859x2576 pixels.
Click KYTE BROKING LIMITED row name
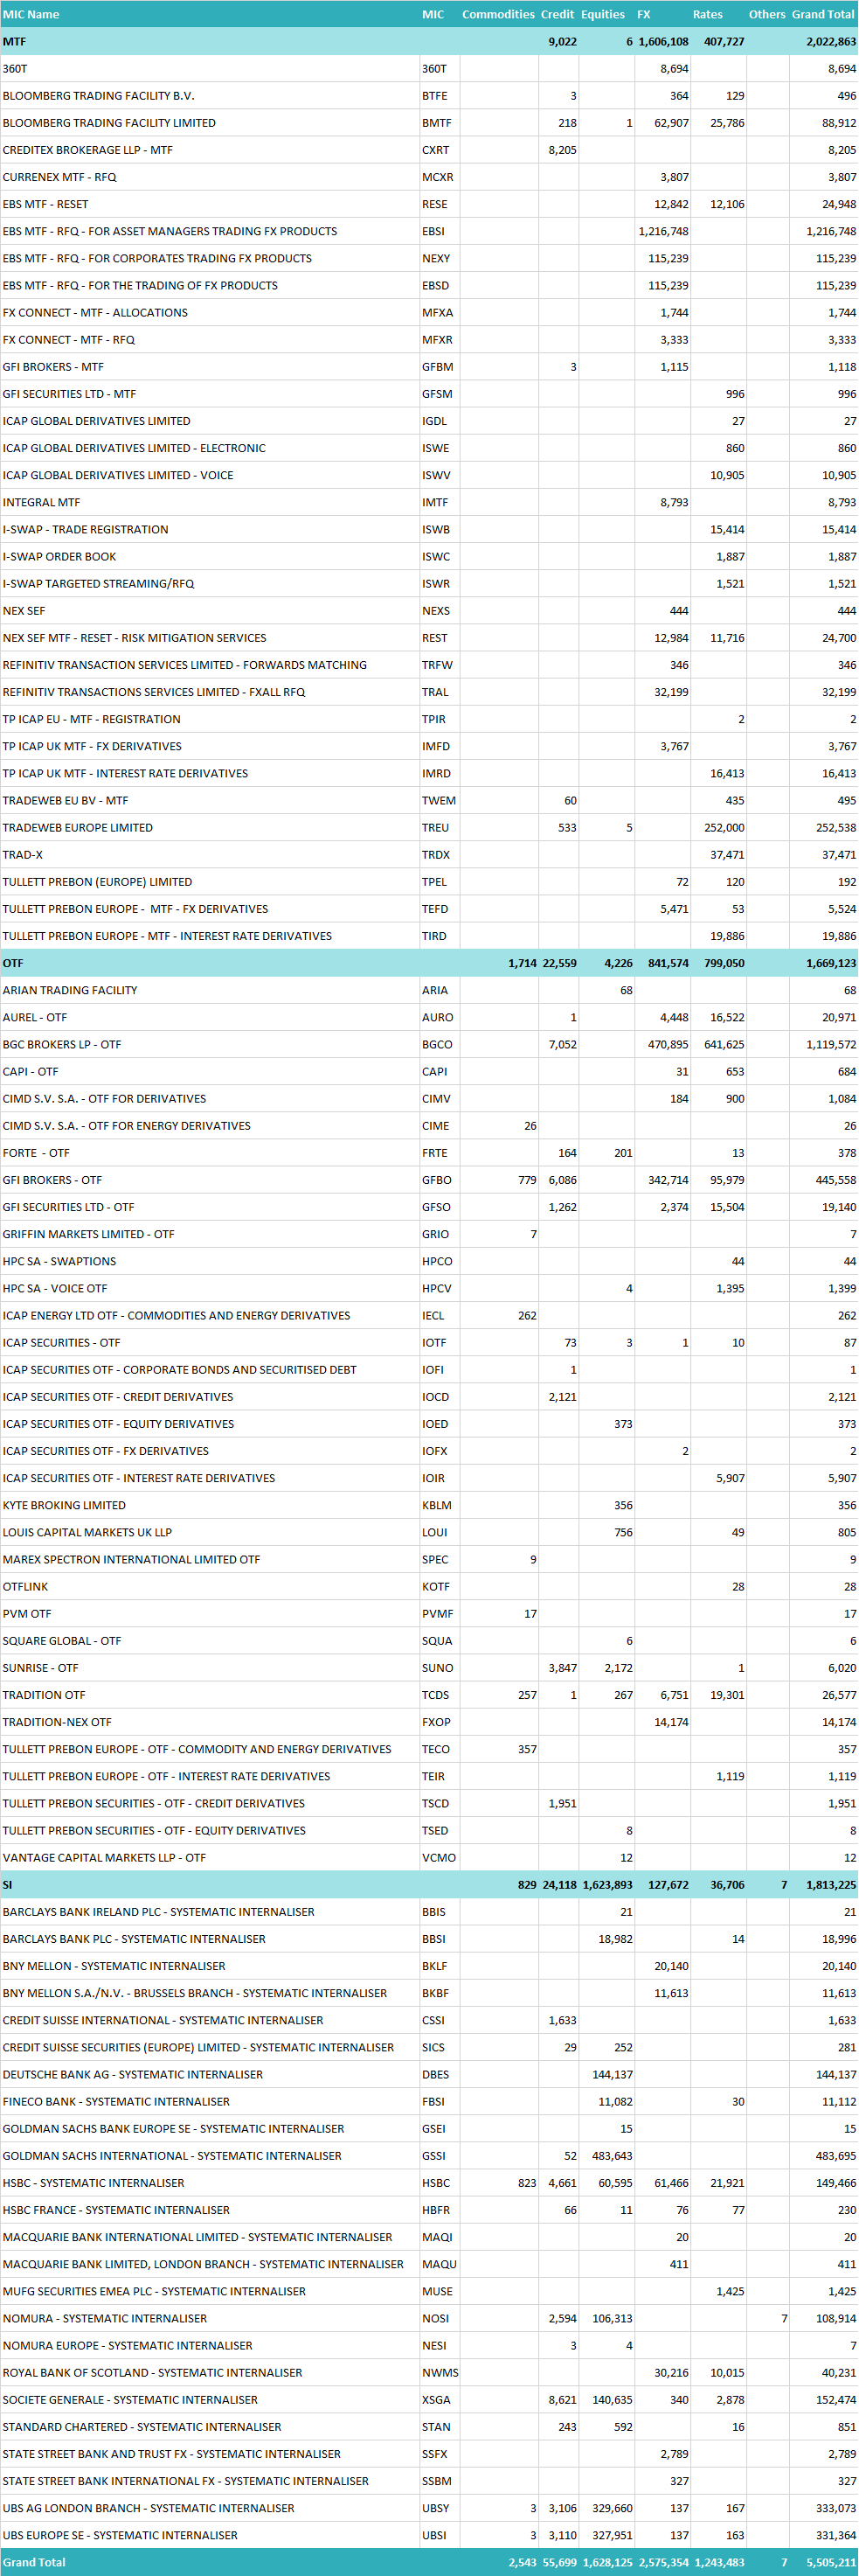point(64,1505)
